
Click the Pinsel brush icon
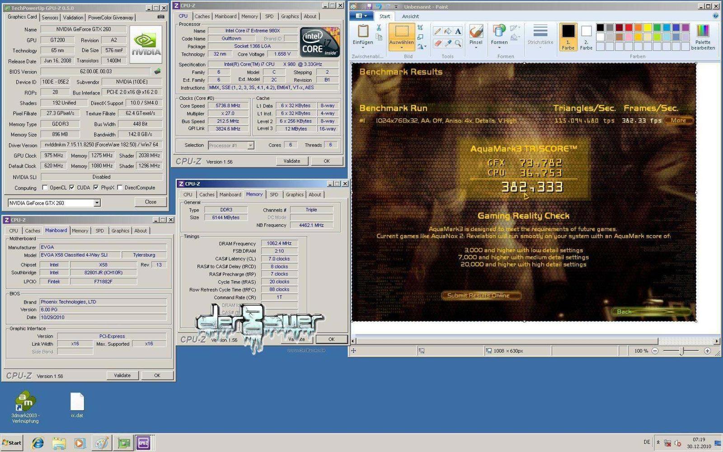pyautogui.click(x=476, y=31)
